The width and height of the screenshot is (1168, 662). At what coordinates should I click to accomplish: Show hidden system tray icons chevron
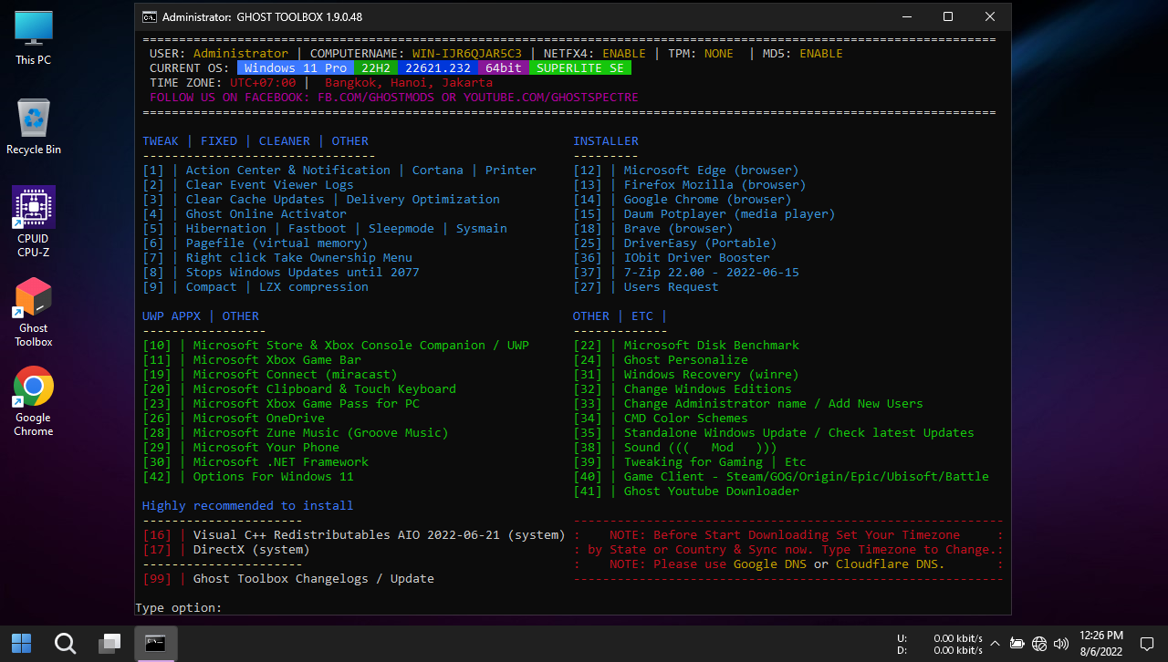coord(995,644)
